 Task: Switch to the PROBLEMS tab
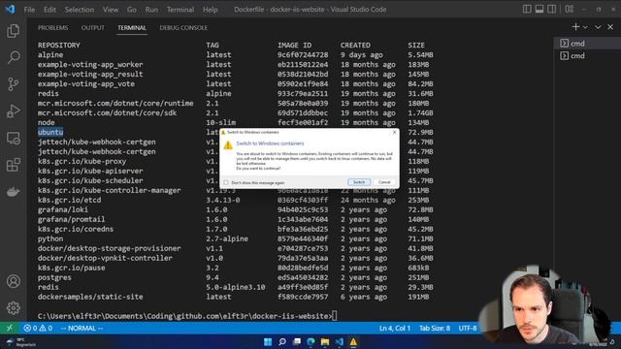[52, 28]
